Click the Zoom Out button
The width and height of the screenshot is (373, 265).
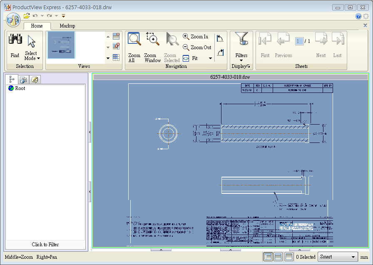(x=197, y=47)
